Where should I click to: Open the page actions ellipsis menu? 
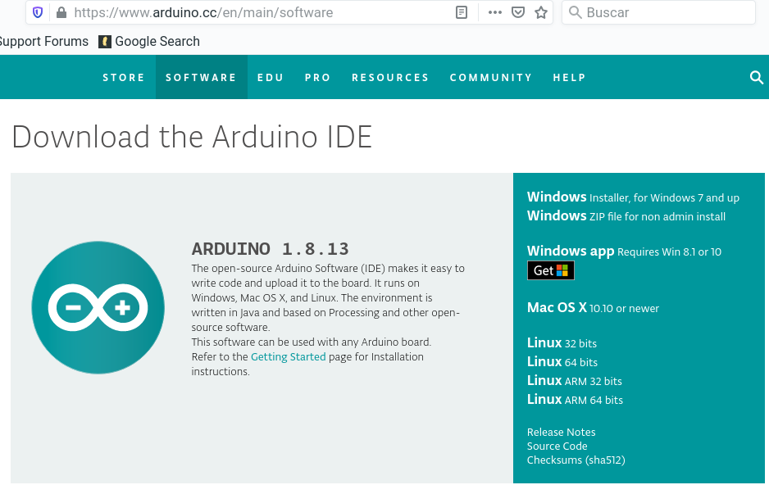(494, 12)
